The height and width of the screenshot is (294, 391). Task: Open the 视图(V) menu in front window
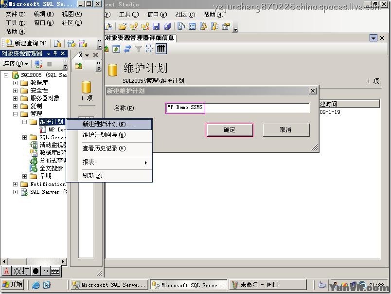[x=72, y=14]
